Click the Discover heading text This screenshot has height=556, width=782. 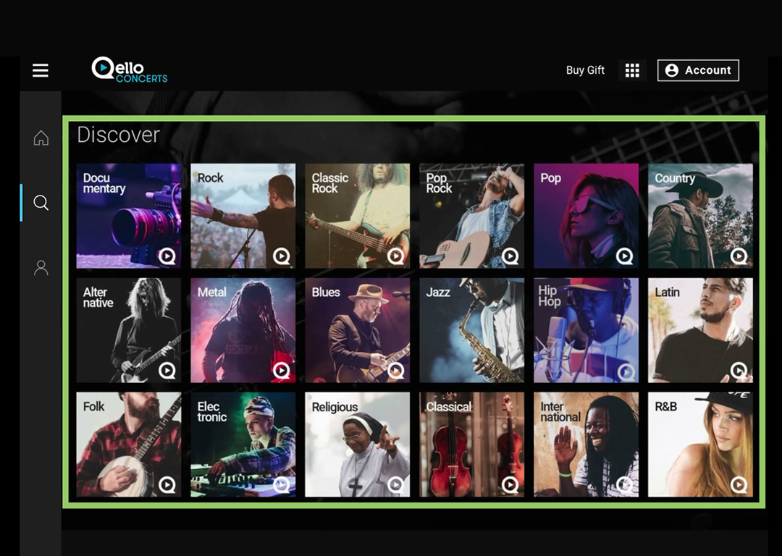pyautogui.click(x=119, y=135)
